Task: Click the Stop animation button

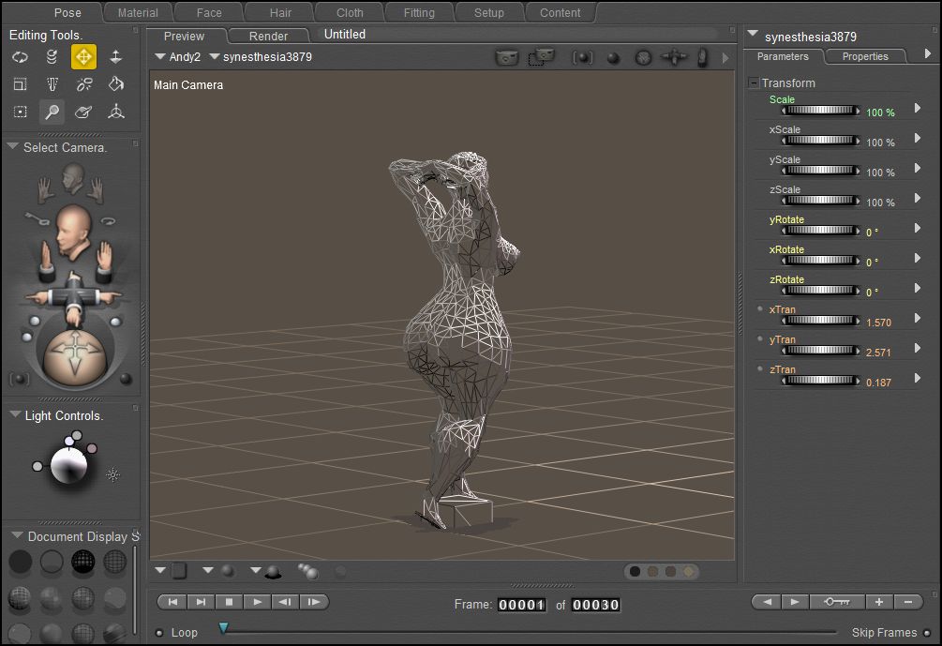Action: [229, 602]
